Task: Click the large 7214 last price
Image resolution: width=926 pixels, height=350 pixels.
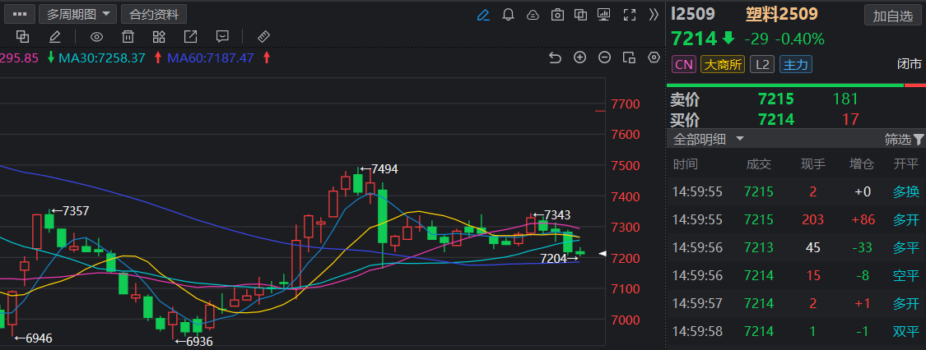Action: [x=694, y=39]
